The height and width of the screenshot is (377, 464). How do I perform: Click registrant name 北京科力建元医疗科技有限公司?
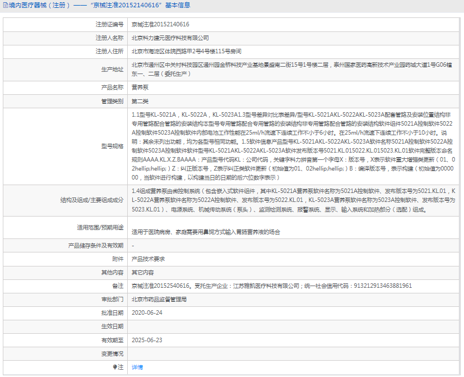[170, 38]
